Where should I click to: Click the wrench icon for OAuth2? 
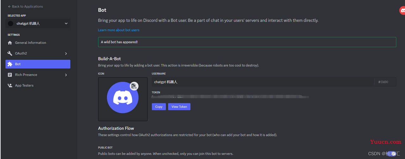10,53
